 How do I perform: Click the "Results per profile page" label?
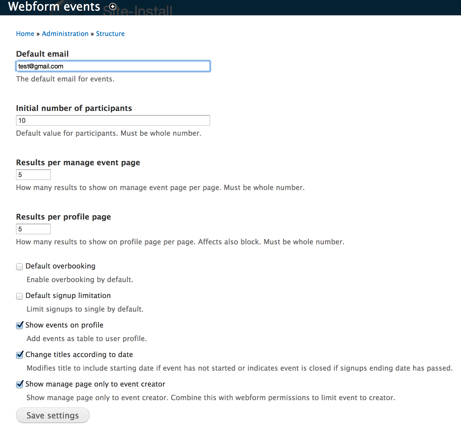[x=63, y=217]
